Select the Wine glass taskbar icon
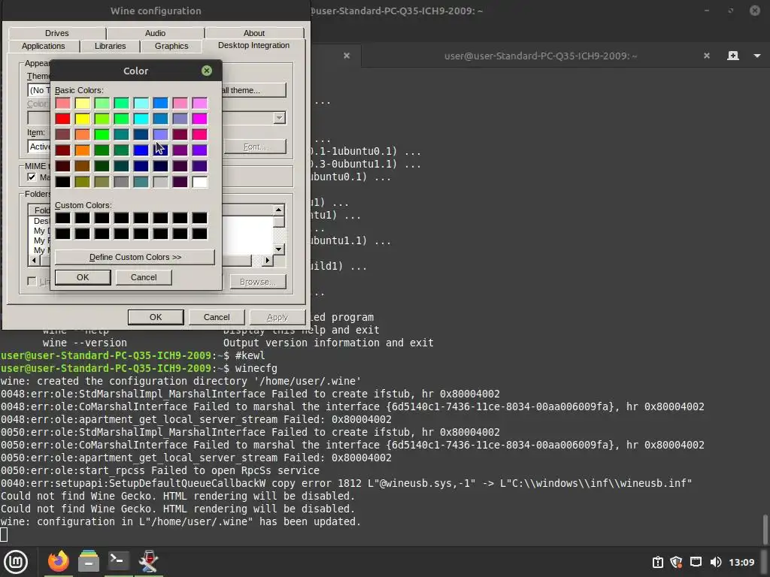This screenshot has width=770, height=577. pos(148,561)
